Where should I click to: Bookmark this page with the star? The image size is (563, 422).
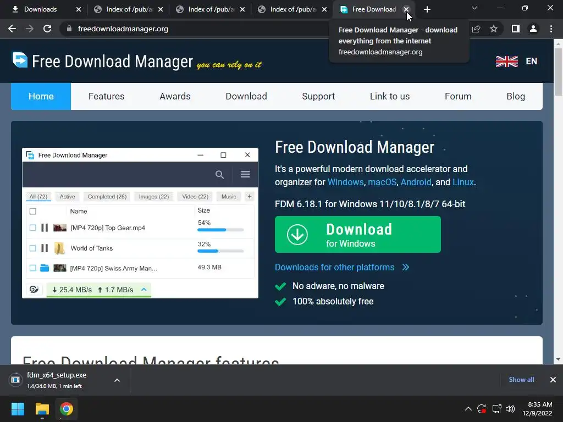tap(494, 29)
